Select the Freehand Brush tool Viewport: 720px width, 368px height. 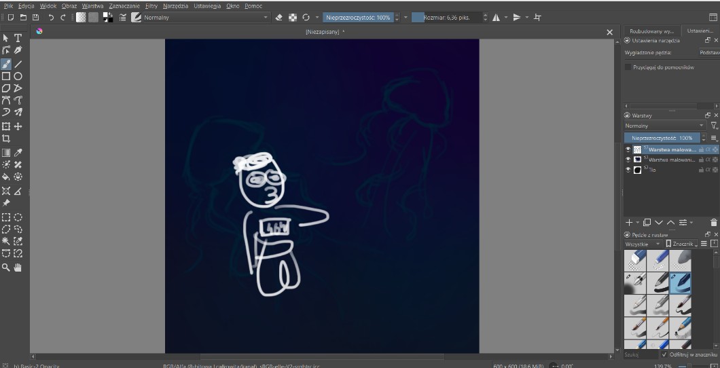tap(6, 64)
